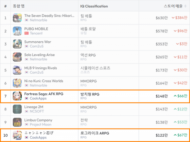Open the Tencent publisher link
190x142 pixels.
(x=36, y=33)
